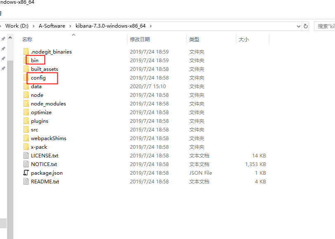The height and width of the screenshot is (239, 335).
Task: Select the plugins name text
Action: [40, 121]
